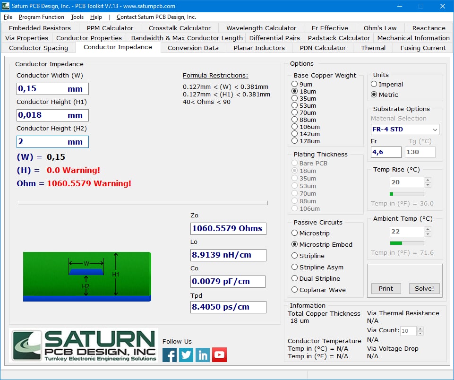
Task: Decrease Ambient Temp with down arrow
Action: coord(428,234)
